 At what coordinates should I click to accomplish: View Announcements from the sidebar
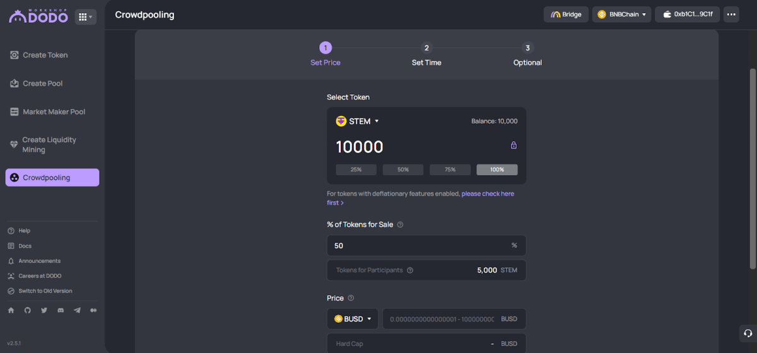(x=34, y=261)
